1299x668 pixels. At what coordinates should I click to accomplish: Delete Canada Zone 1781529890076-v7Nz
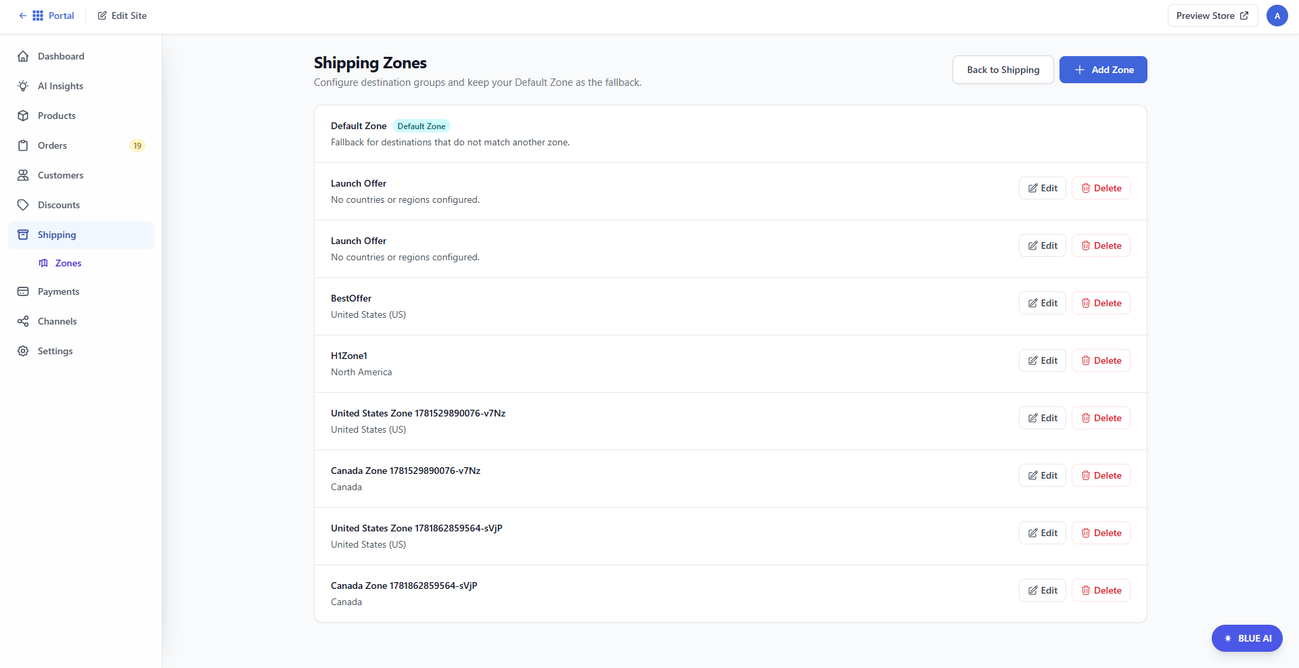coord(1101,475)
